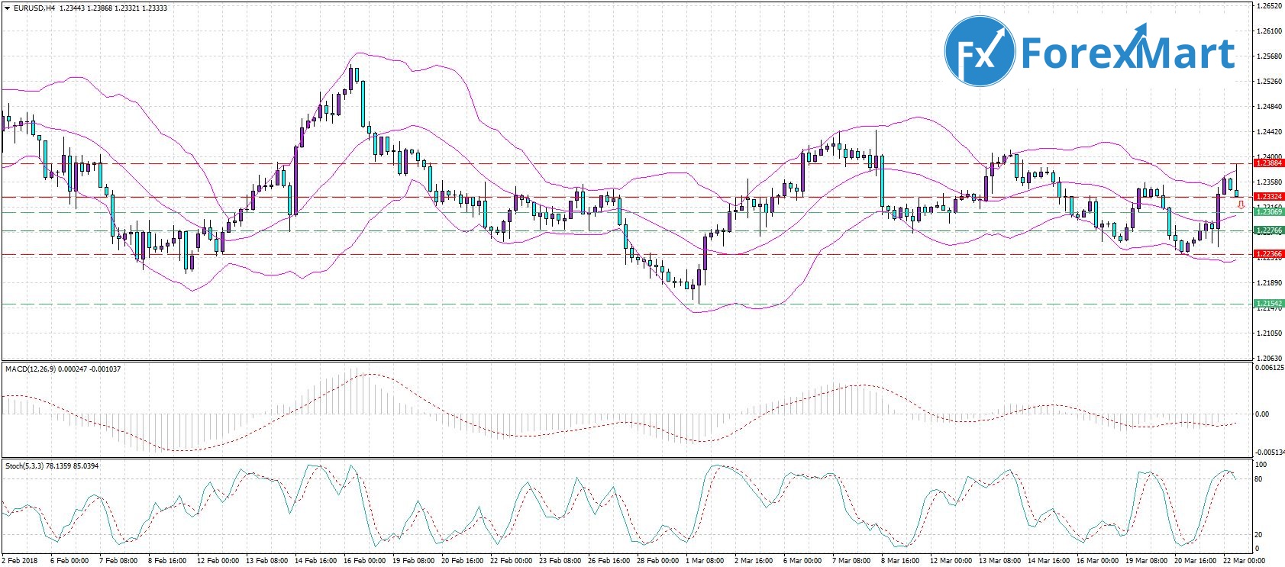Viewport: 1285px width, 567px height.
Task: Click the red down-arrow marker on the chart
Action: coord(1241,205)
